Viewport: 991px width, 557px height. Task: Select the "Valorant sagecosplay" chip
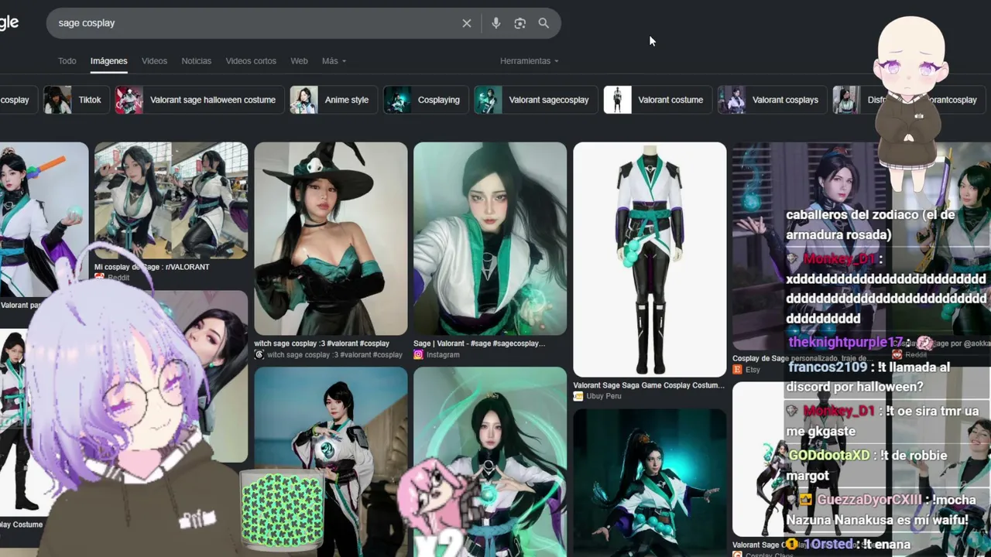coord(535,100)
